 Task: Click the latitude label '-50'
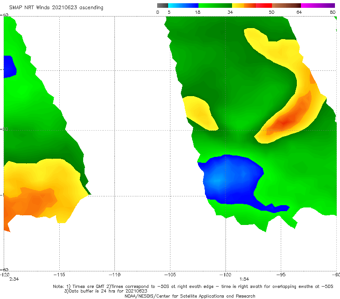(4, 129)
